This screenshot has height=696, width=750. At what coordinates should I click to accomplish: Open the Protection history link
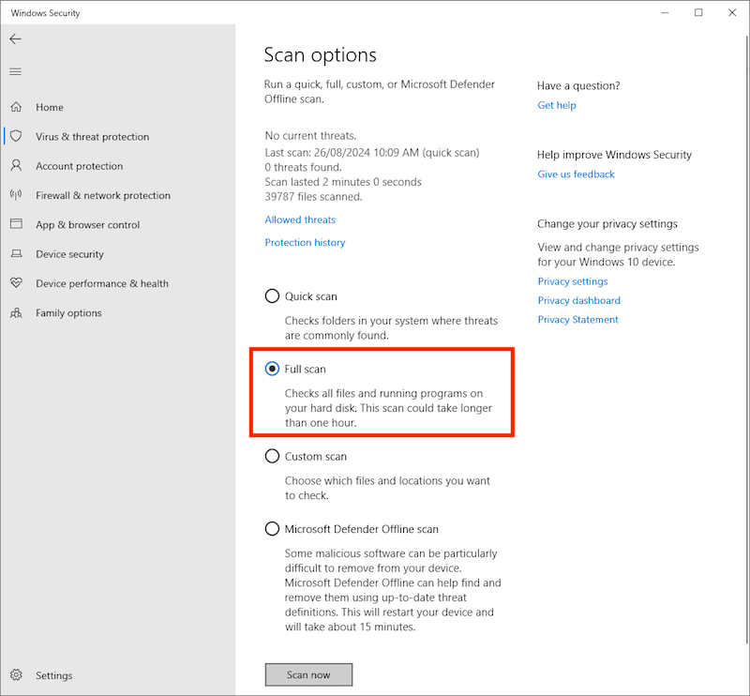pyautogui.click(x=305, y=243)
